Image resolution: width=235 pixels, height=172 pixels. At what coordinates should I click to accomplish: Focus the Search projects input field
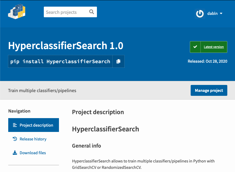(66, 12)
